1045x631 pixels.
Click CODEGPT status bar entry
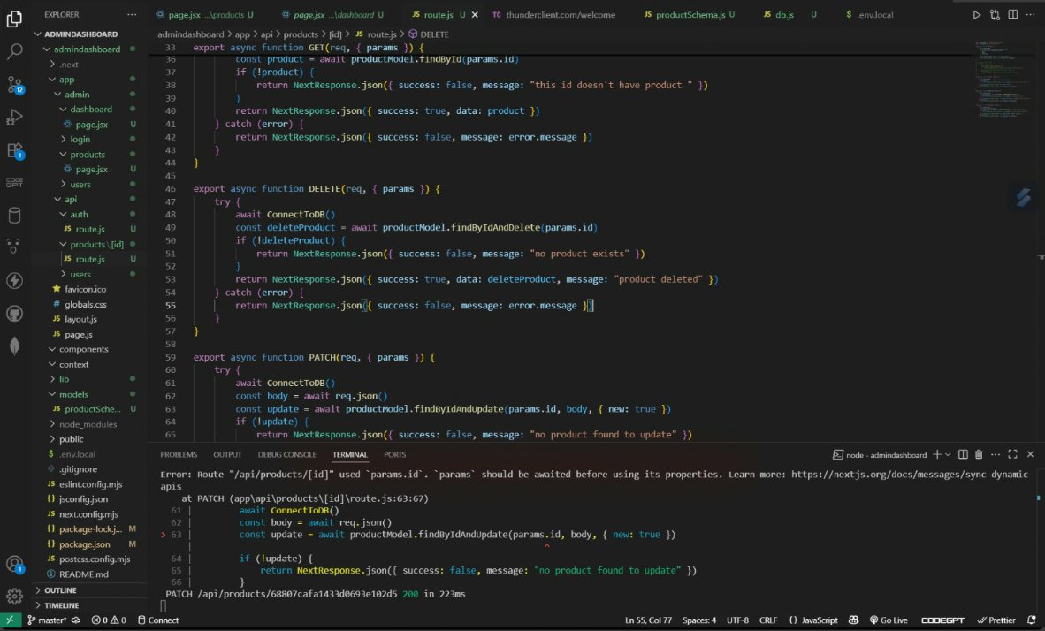click(942, 620)
